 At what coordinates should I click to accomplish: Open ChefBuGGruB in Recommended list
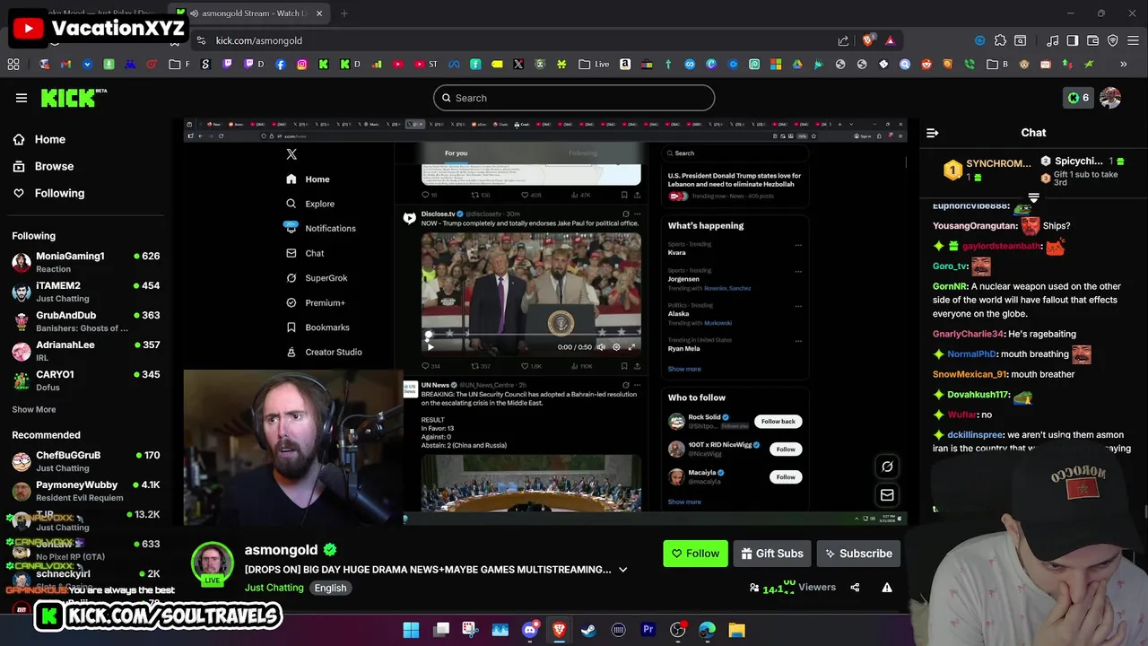(85, 461)
